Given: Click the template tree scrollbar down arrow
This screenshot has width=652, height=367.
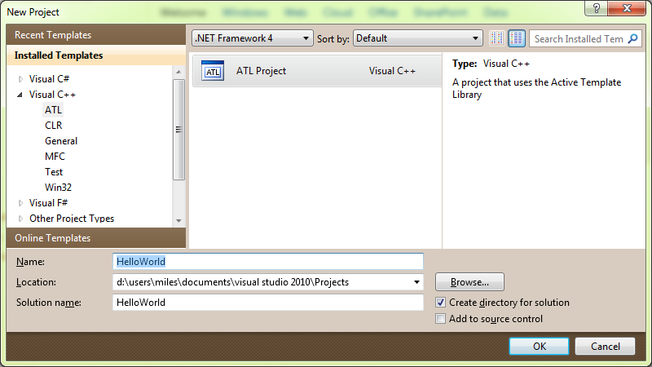Looking at the screenshot, I should (178, 220).
